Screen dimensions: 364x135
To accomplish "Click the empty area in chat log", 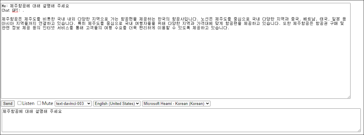I will coord(176,64).
